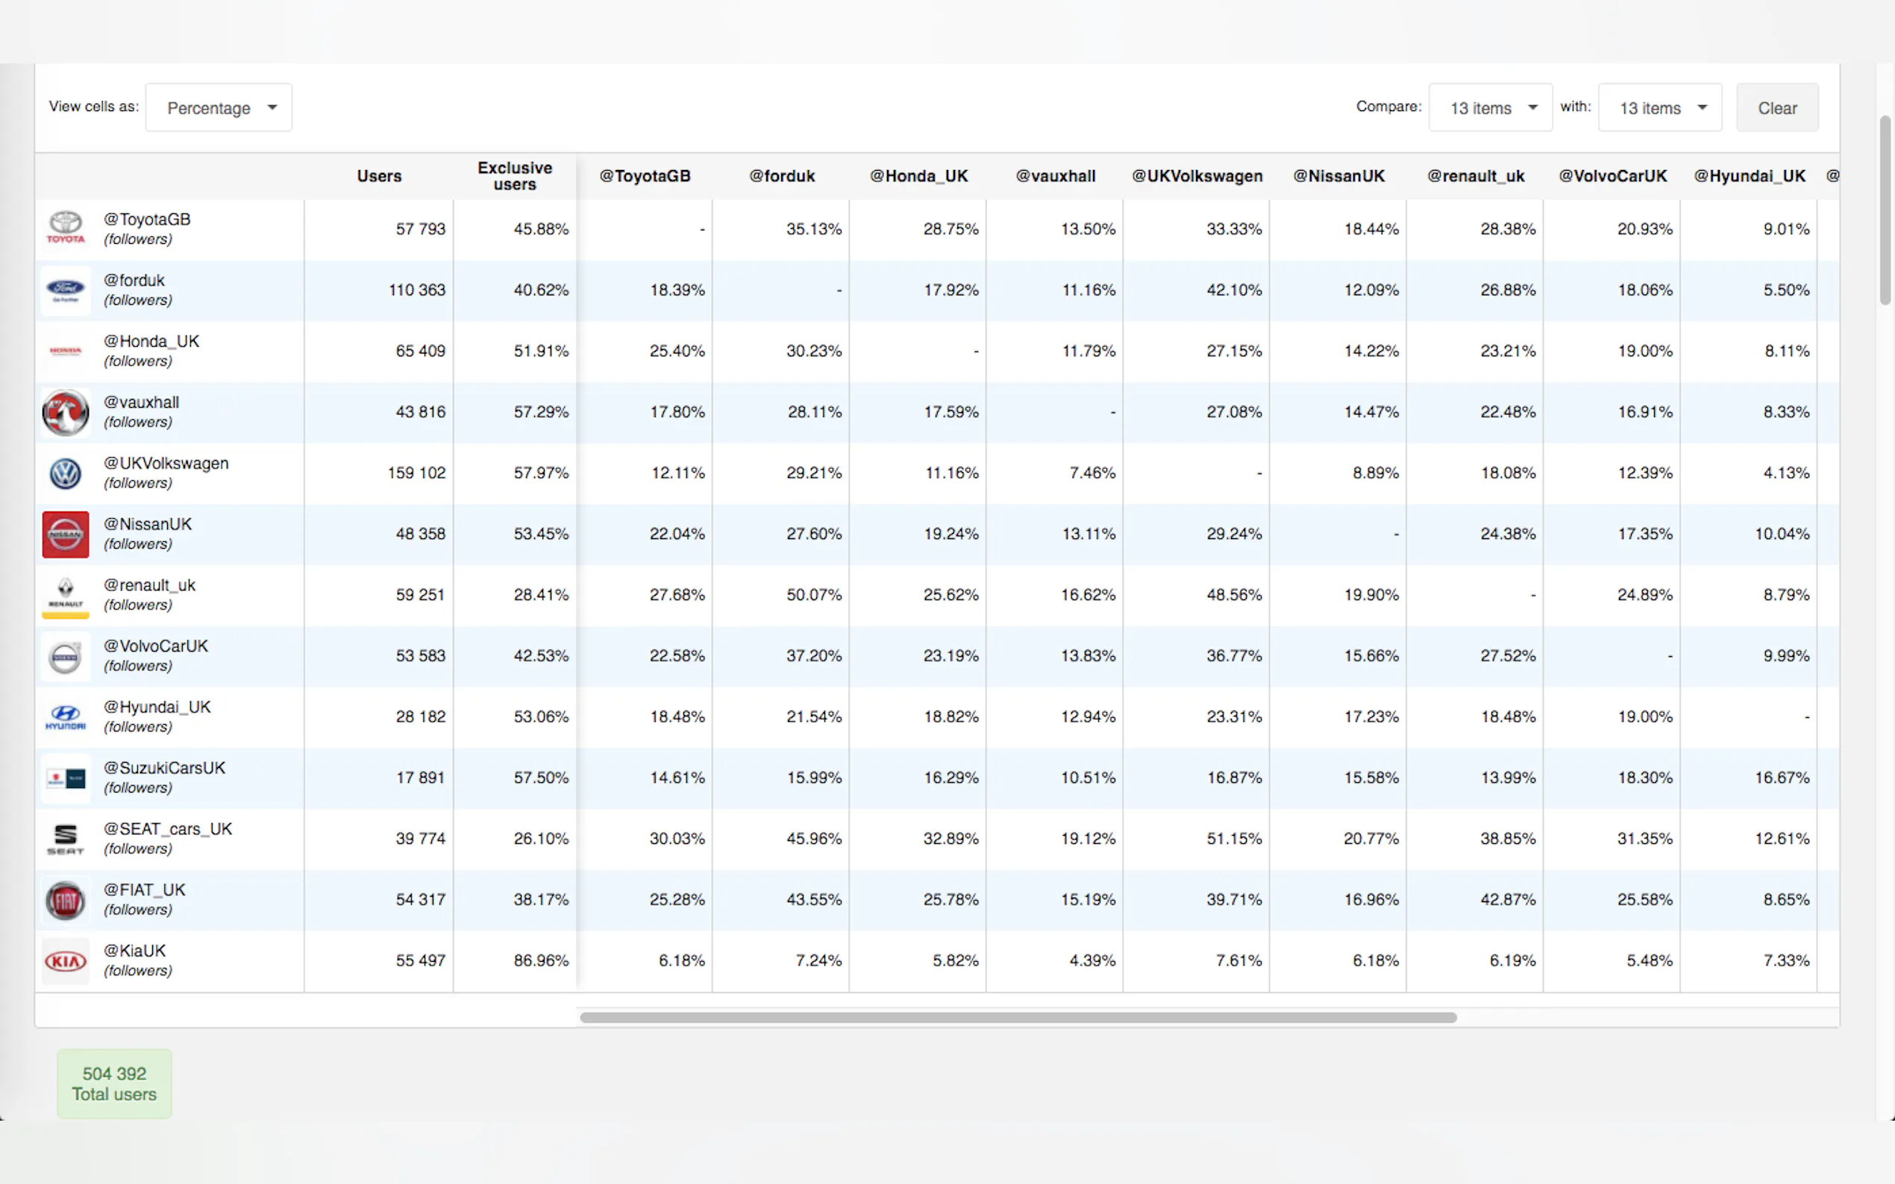Click the Volkswagen logo icon
The width and height of the screenshot is (1895, 1184).
(65, 473)
